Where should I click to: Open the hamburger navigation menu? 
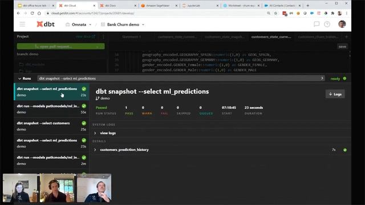tap(22, 24)
